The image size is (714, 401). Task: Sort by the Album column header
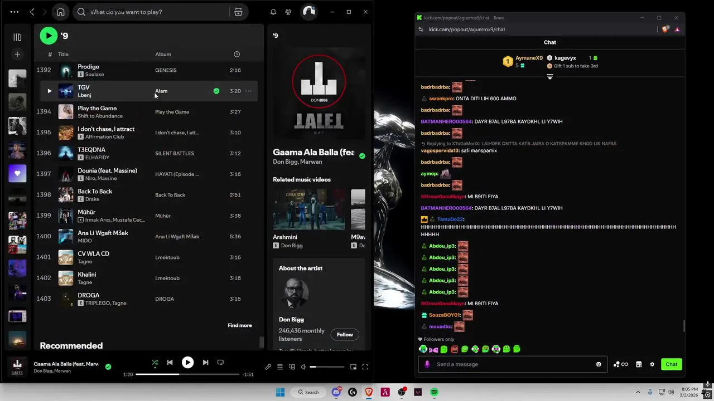click(x=163, y=54)
